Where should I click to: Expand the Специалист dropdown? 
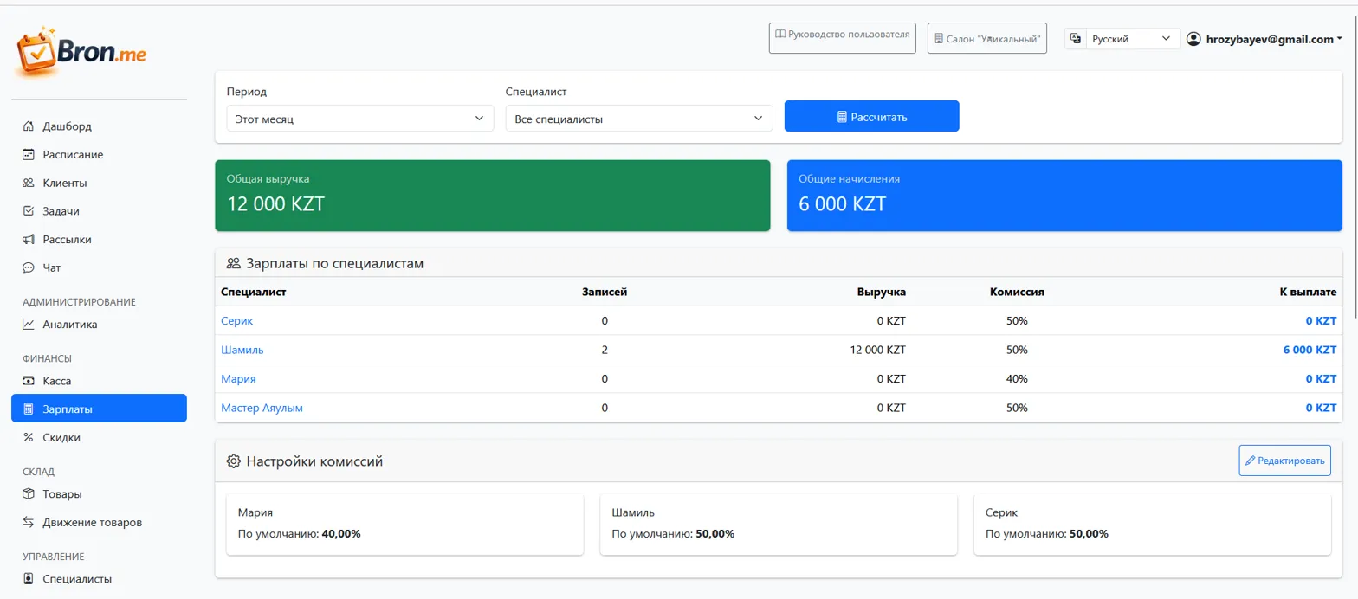638,119
